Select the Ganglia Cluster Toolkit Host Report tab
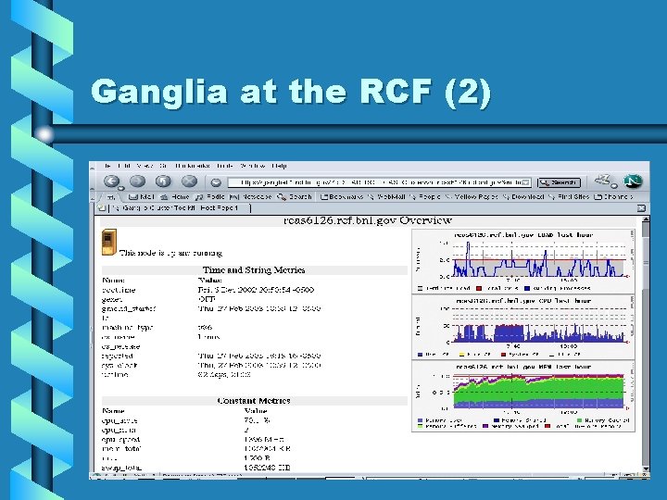Screen dimensions: 667x500 pyautogui.click(x=181, y=208)
